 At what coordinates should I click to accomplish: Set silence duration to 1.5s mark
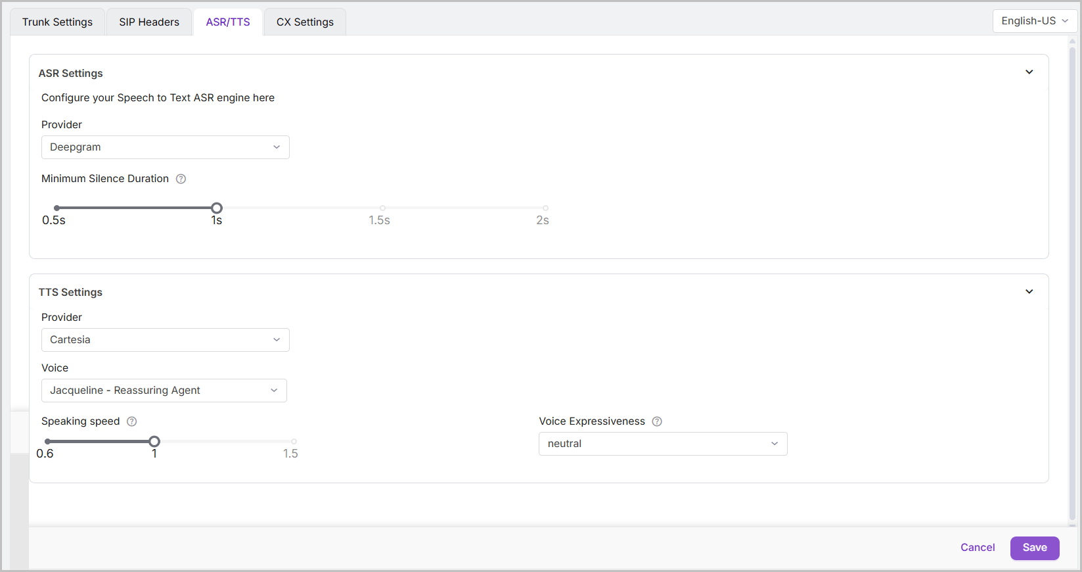[382, 208]
